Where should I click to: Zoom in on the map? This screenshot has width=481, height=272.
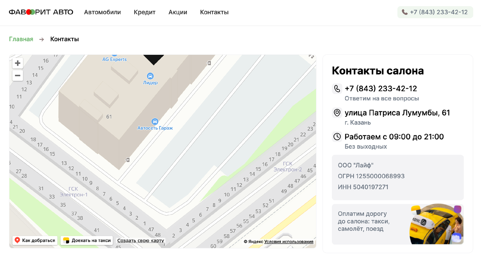tap(18, 63)
